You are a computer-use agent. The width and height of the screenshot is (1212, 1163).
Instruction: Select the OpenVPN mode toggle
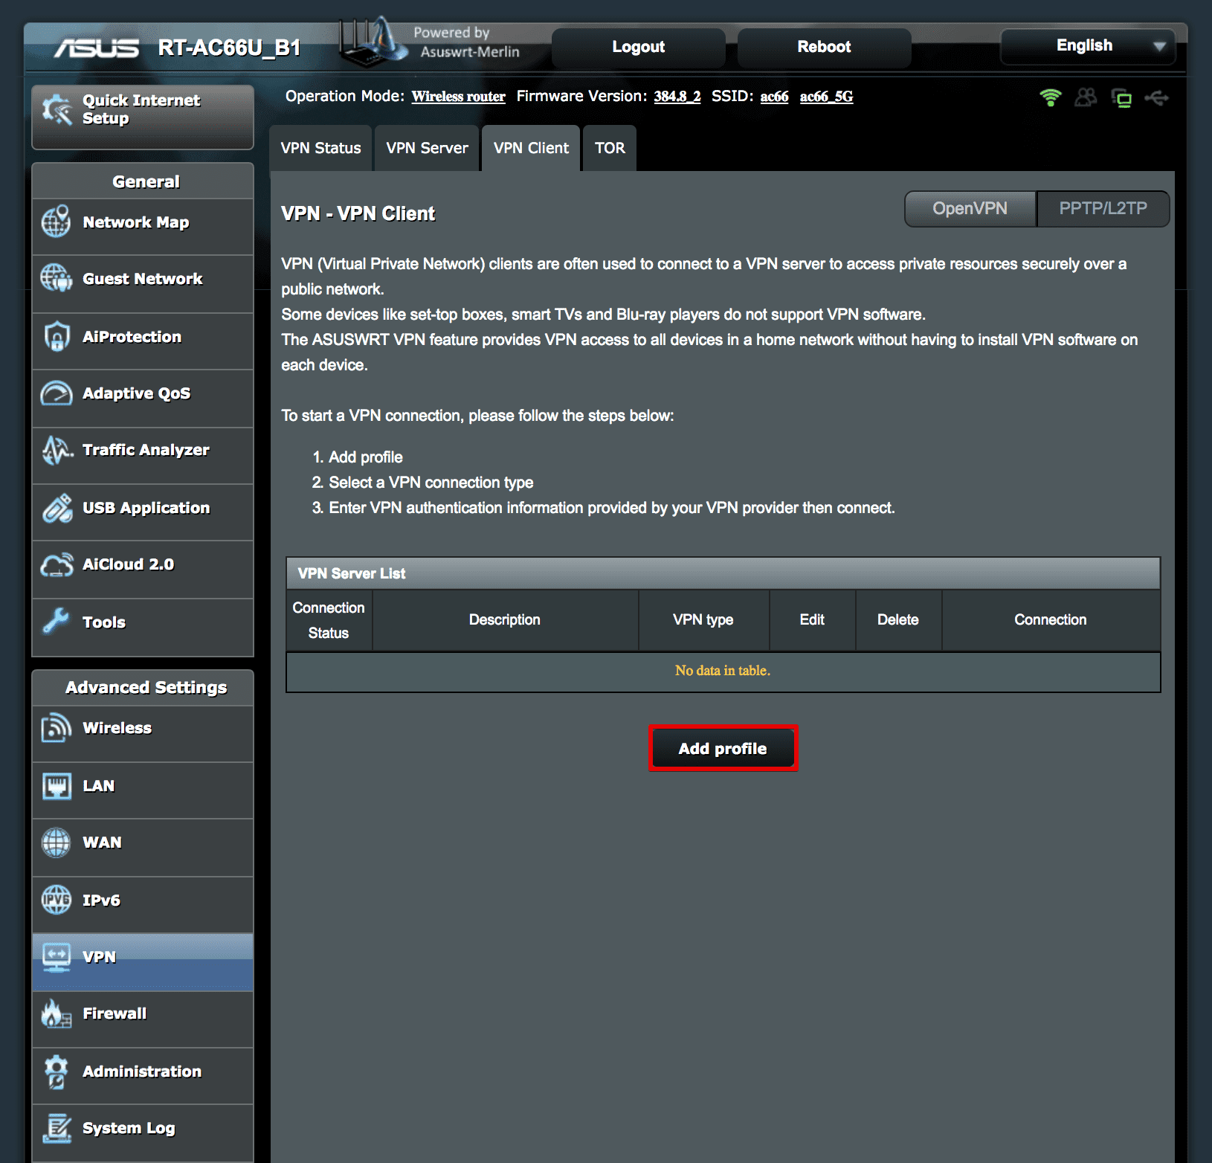pos(970,209)
